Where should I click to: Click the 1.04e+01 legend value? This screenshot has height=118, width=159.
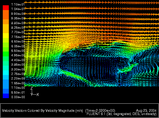point(18,9)
